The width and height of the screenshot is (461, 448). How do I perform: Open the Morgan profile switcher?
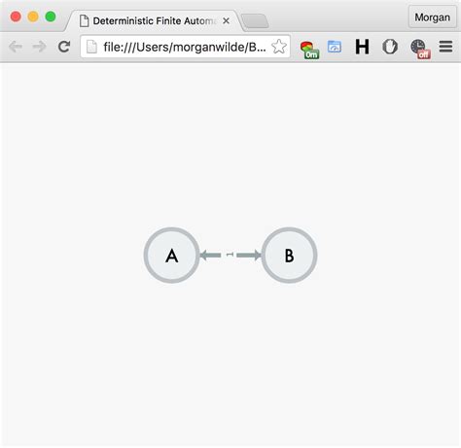pyautogui.click(x=432, y=17)
